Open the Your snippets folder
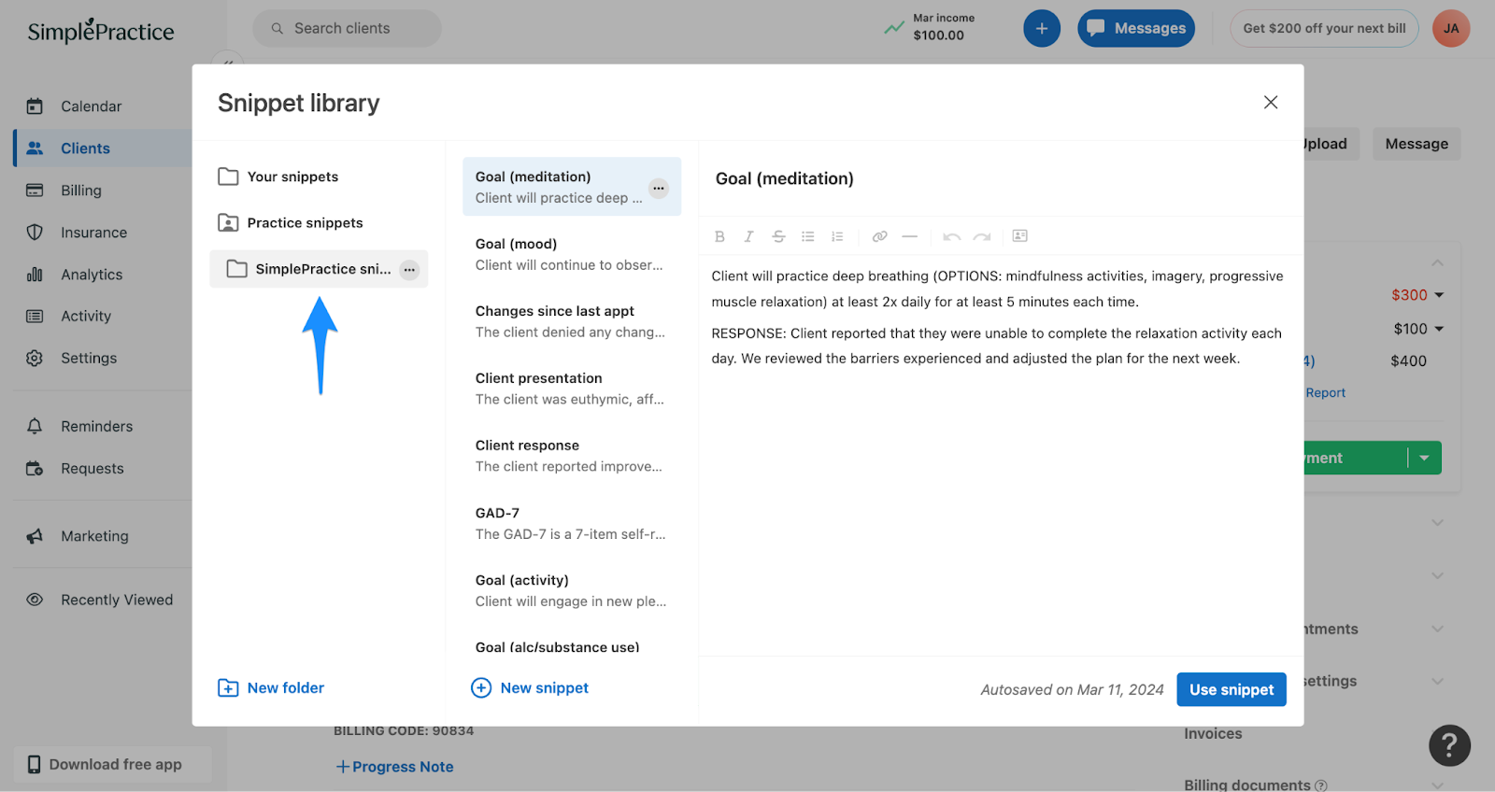The height and width of the screenshot is (792, 1495). 292,177
